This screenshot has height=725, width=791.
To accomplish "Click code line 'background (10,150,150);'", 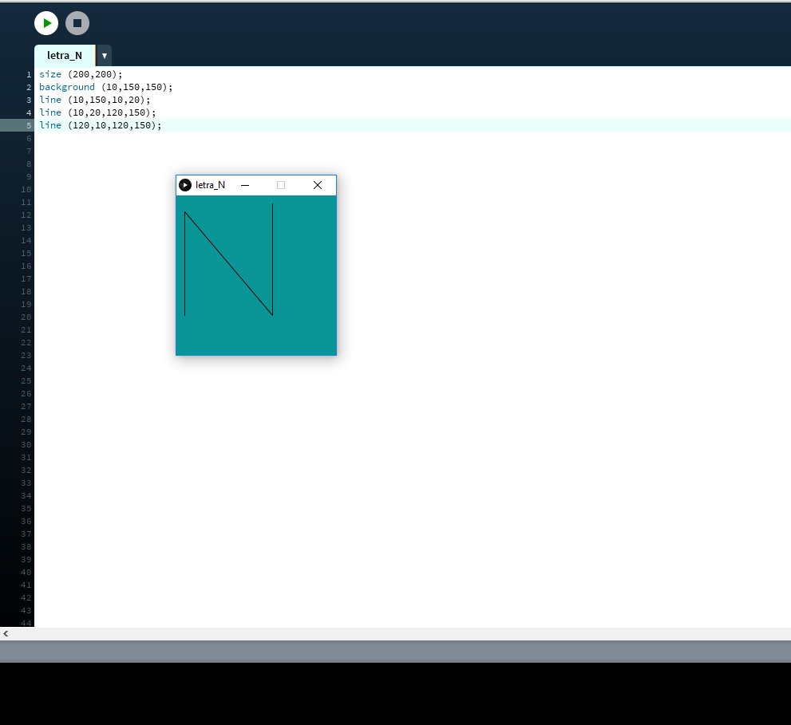I will [106, 87].
